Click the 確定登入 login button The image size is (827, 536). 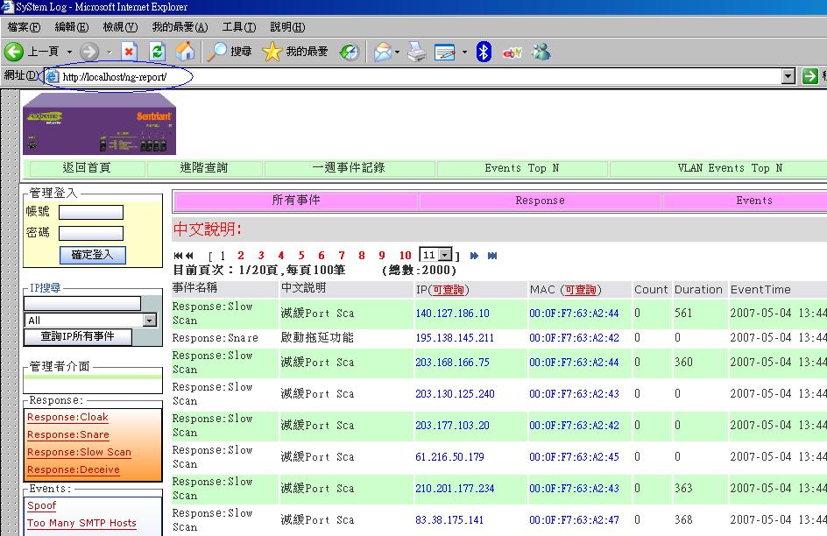point(92,255)
